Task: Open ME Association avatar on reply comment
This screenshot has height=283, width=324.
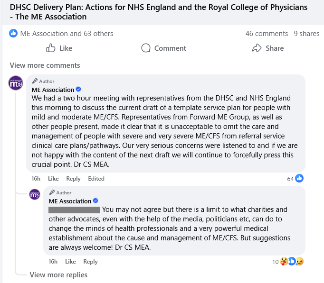Action: [x=35, y=194]
